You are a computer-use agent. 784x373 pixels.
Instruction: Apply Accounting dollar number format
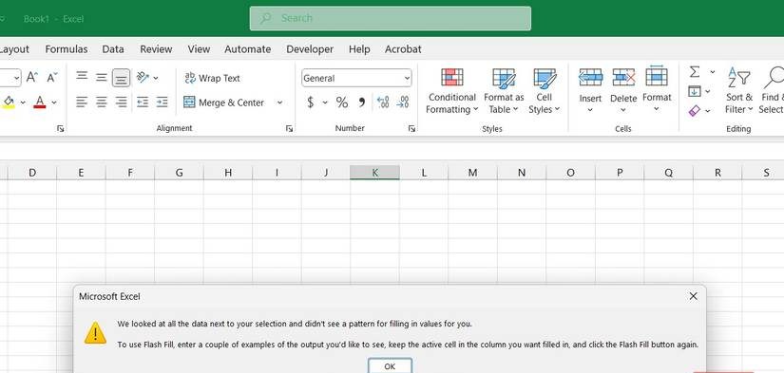(311, 103)
